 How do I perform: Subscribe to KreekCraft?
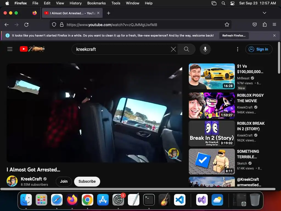87,181
